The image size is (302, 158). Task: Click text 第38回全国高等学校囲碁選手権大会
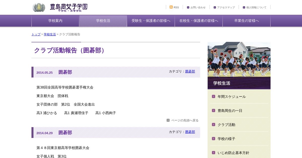[65, 88]
